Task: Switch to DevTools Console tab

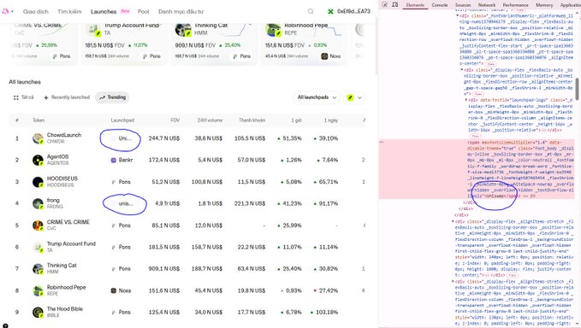Action: [x=440, y=5]
